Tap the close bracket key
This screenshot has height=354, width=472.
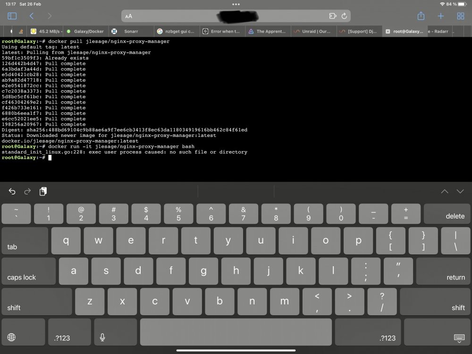tap(423, 241)
